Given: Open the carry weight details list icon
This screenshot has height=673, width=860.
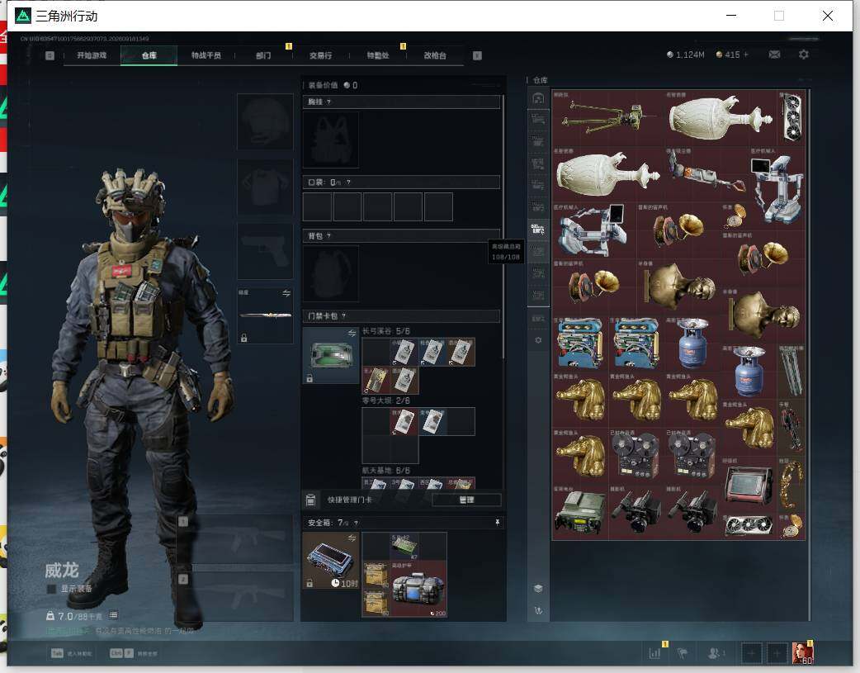Looking at the screenshot, I should click(x=113, y=615).
